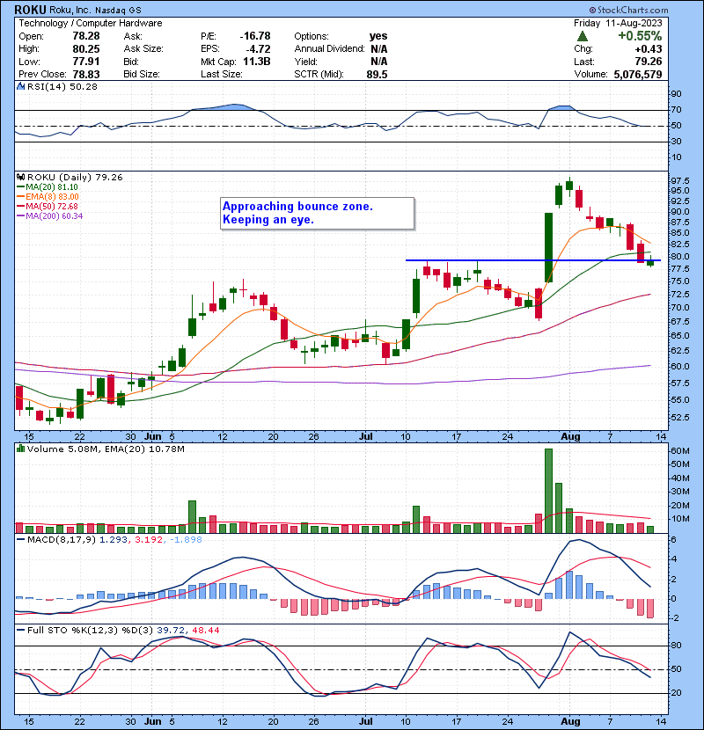Click the MACD histogram value -1.898
The height and width of the screenshot is (730, 704).
(186, 540)
